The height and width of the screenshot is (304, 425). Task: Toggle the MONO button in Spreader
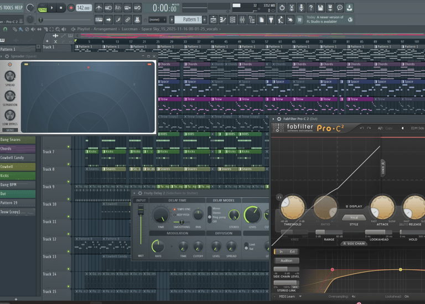click(x=10, y=130)
